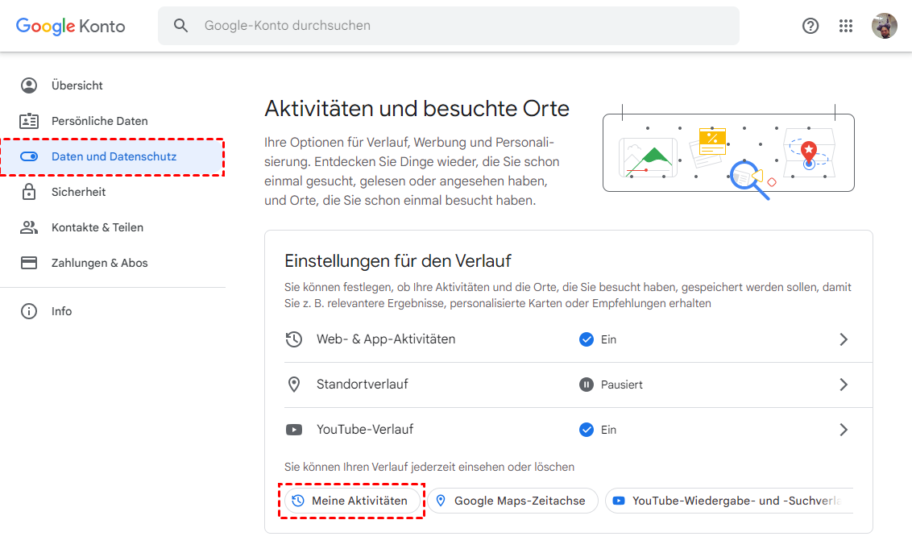Click the Google Konto logo
This screenshot has height=549, width=912.
[x=70, y=26]
